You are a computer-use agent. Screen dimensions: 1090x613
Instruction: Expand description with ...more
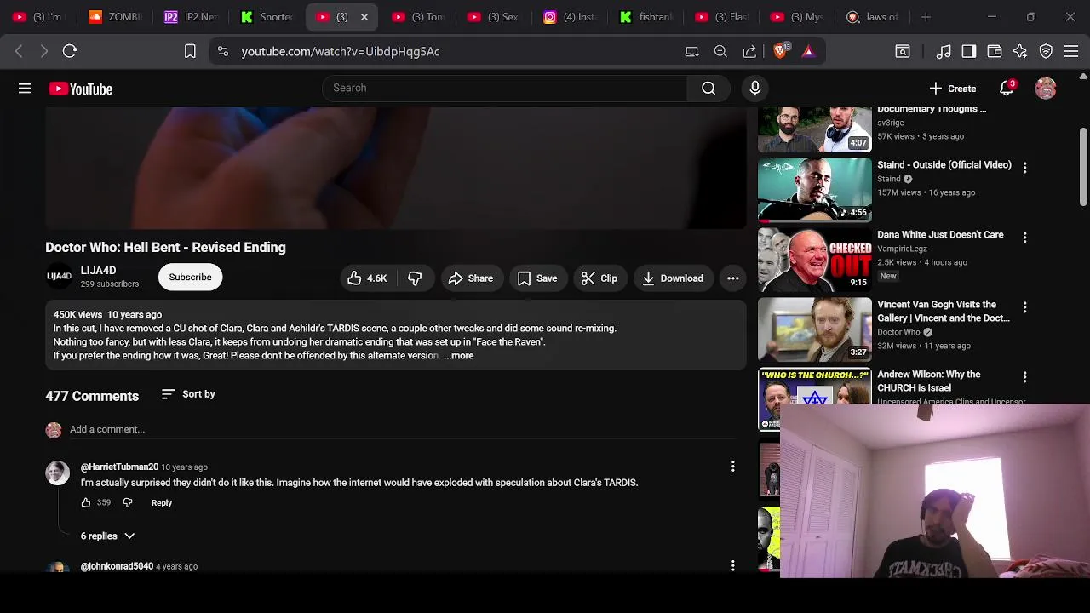click(459, 355)
